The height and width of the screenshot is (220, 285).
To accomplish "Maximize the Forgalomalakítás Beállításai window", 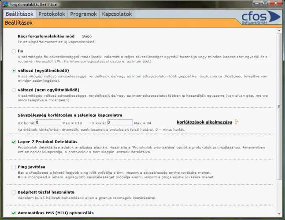I will point(265,3).
